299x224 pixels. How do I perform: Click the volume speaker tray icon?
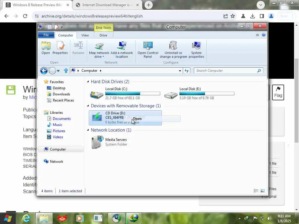click(269, 218)
